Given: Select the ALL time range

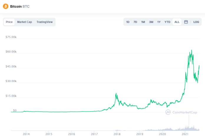Looking at the screenshot, I should tap(177, 22).
